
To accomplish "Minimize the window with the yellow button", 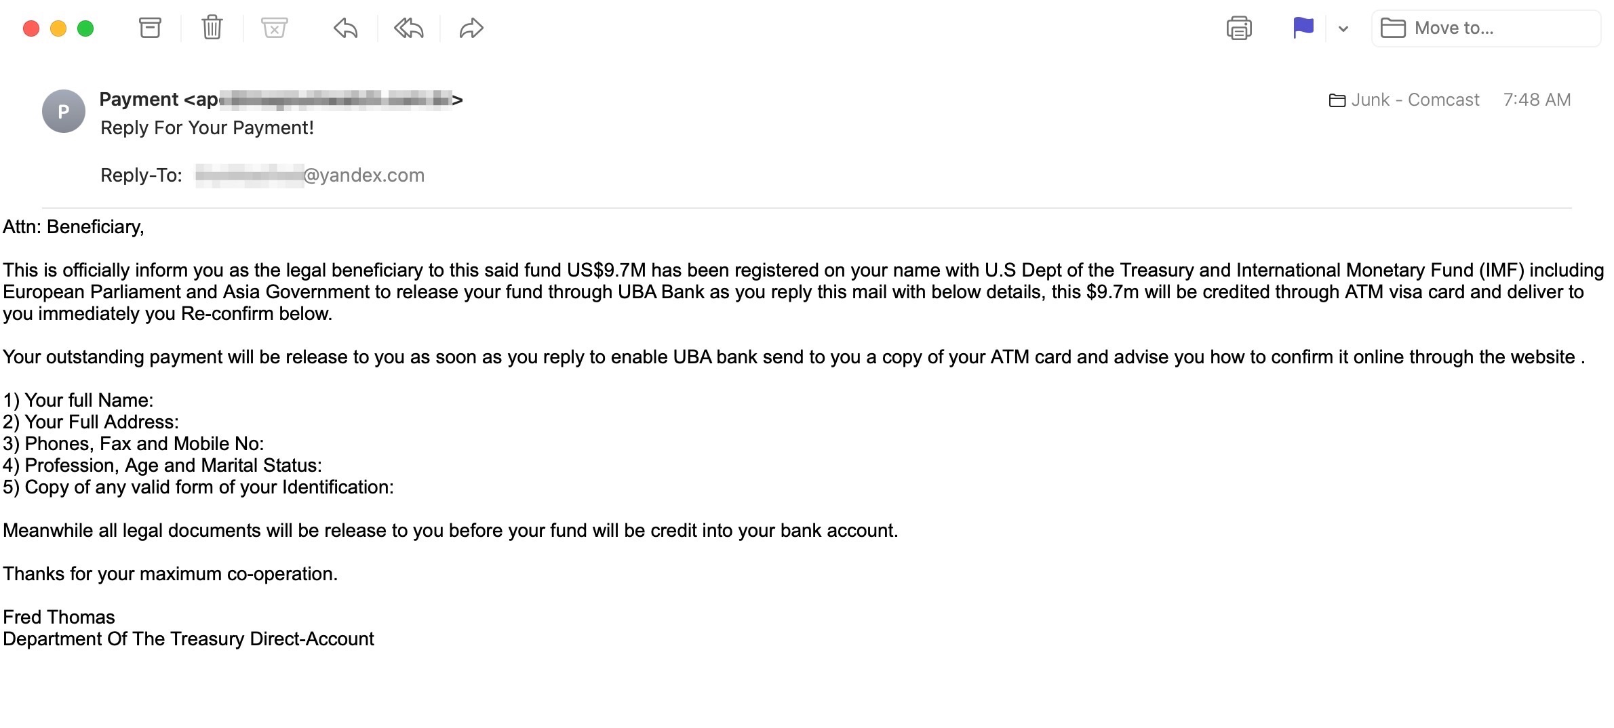I will 58,28.
